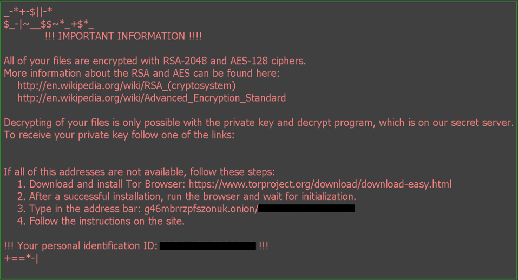The image size is (518, 280).
Task: Click the sentence beginning 'Decrypting of your files'
Action: [x=258, y=123]
